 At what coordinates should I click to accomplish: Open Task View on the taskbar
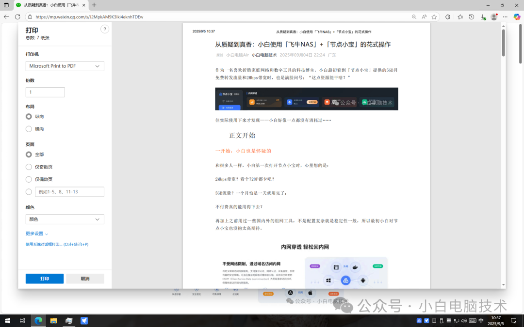[22, 321]
